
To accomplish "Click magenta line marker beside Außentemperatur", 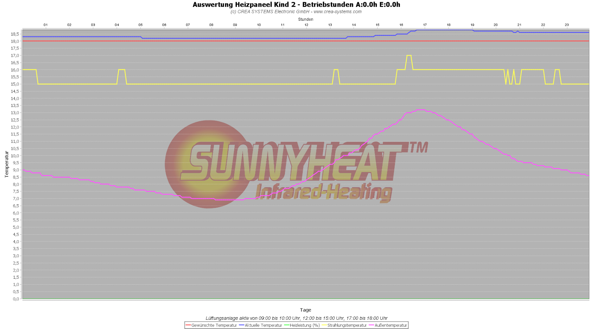I will point(372,325).
